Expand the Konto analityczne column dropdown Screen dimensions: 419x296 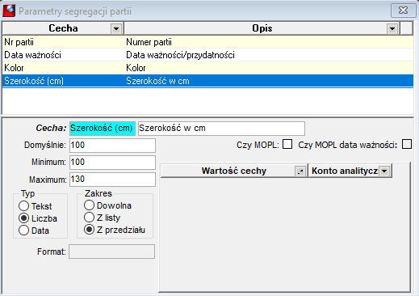(x=384, y=171)
